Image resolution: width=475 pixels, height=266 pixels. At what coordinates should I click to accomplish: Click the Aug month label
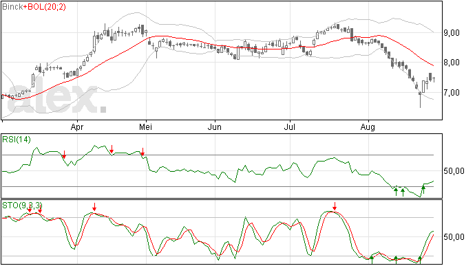pyautogui.click(x=368, y=127)
